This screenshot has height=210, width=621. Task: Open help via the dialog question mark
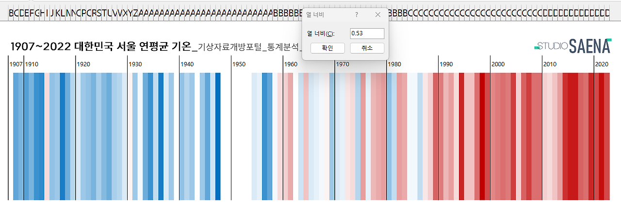(357, 15)
